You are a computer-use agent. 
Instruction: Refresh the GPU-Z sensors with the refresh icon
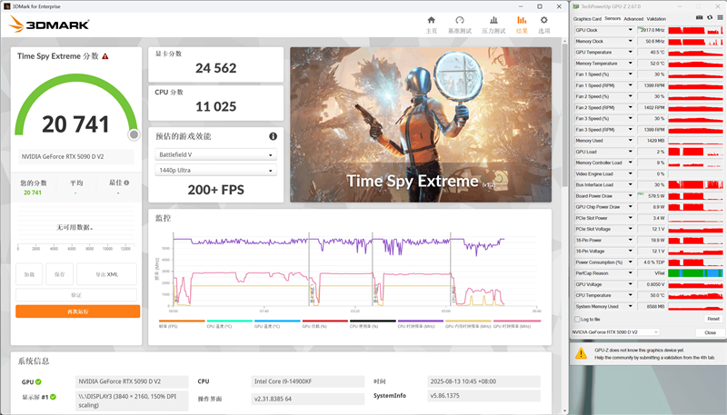[x=710, y=17]
